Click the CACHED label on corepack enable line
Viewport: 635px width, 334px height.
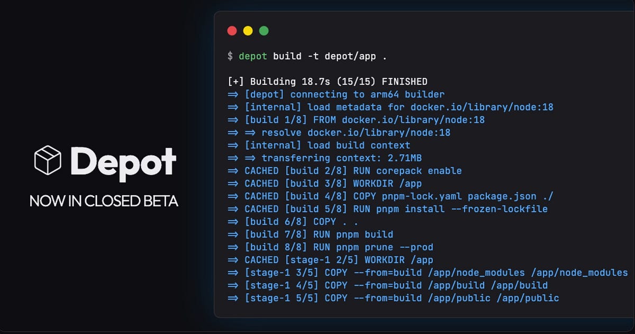(261, 170)
